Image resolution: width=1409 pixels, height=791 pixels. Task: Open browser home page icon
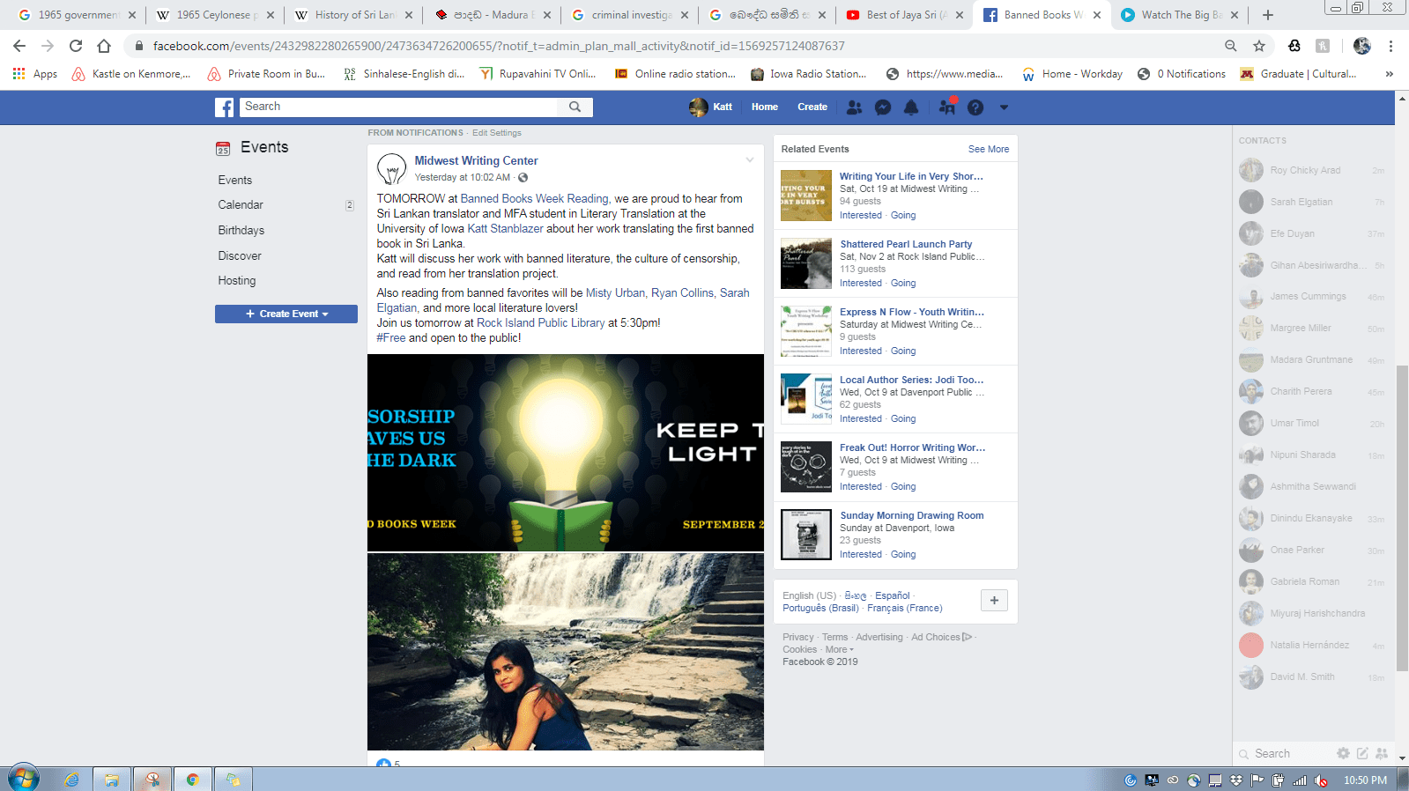click(104, 46)
